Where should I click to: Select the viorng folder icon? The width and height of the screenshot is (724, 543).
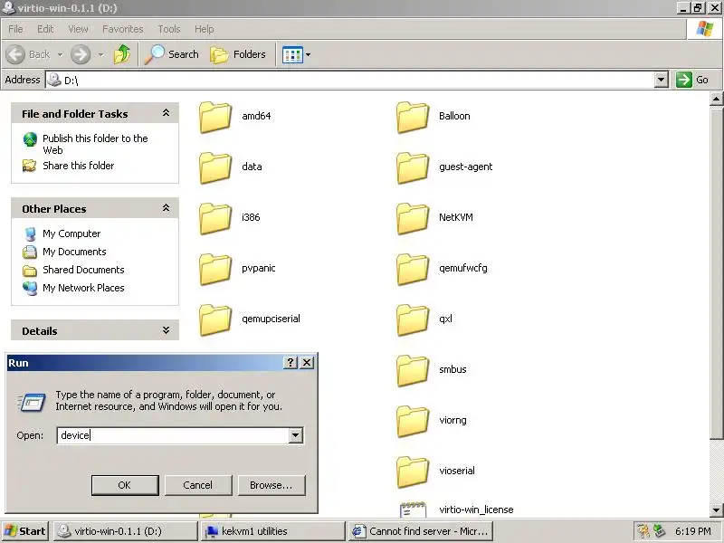click(x=413, y=421)
